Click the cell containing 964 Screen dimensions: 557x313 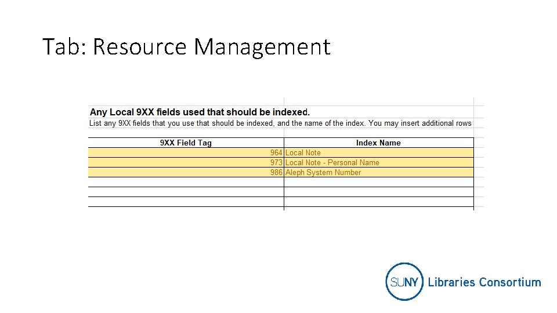186,152
